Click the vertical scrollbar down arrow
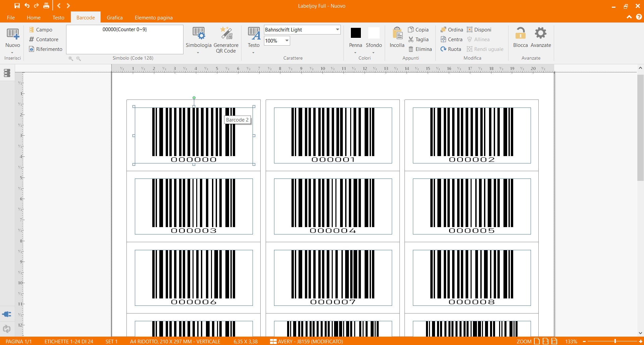The height and width of the screenshot is (345, 644). coord(640,333)
